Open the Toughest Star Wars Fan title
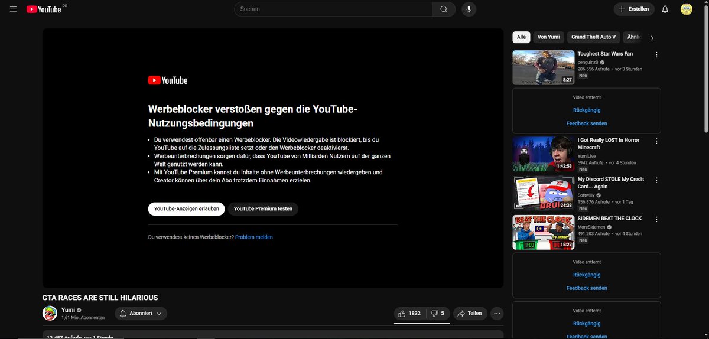Image resolution: width=709 pixels, height=339 pixels. click(605, 54)
